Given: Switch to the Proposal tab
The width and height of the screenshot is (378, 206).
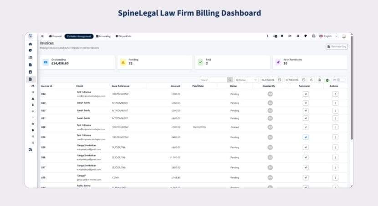Looking at the screenshot, I should click(55, 36).
